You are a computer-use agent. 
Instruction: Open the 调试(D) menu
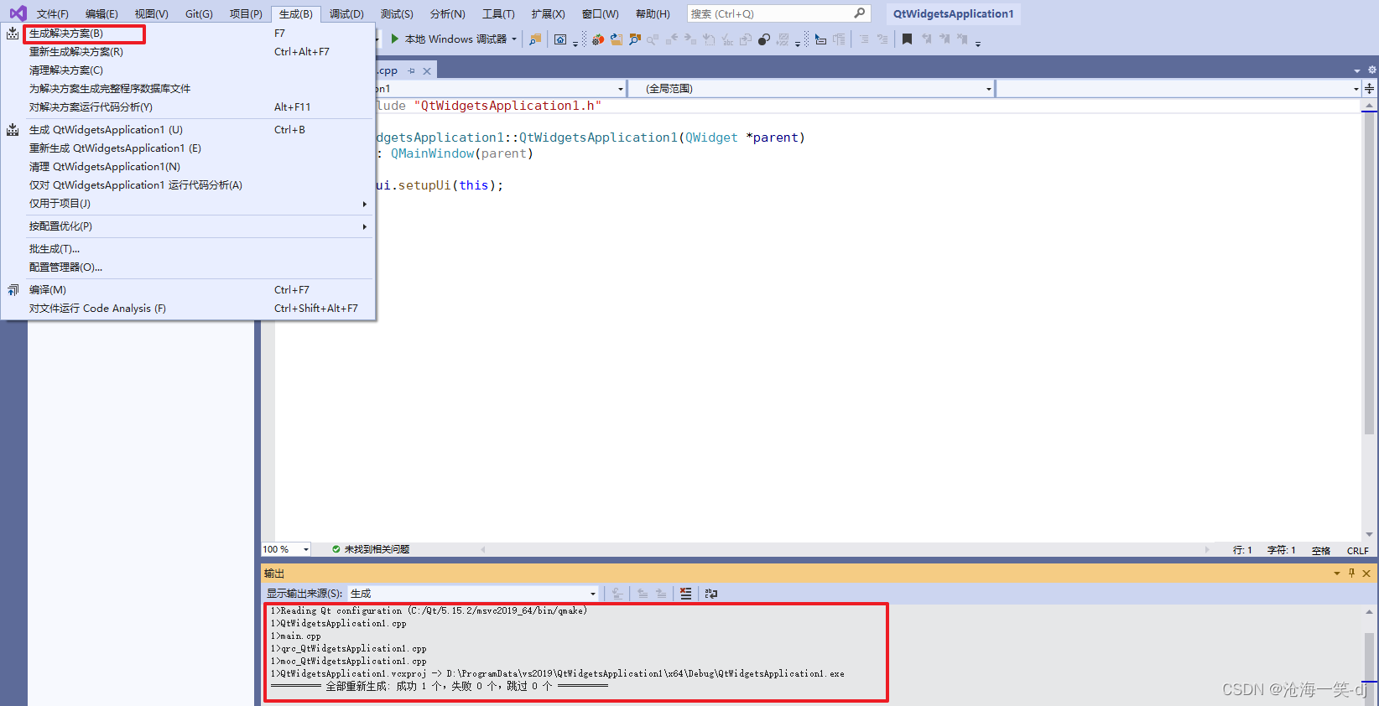346,13
